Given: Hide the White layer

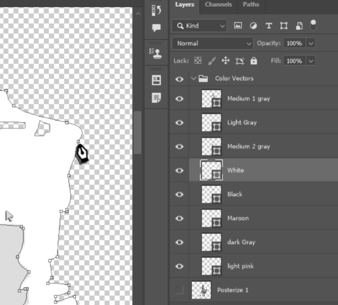Looking at the screenshot, I should (x=179, y=171).
